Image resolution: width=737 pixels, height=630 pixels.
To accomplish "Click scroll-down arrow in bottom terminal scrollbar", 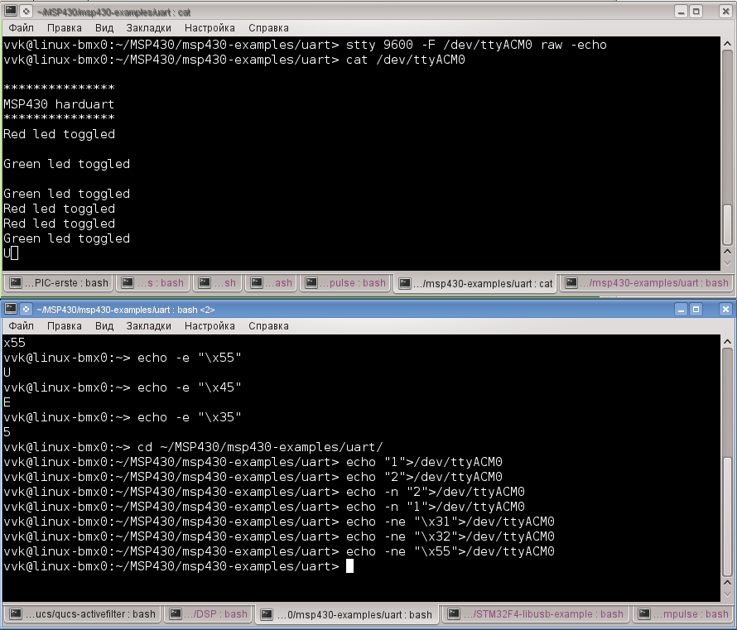I will (727, 594).
